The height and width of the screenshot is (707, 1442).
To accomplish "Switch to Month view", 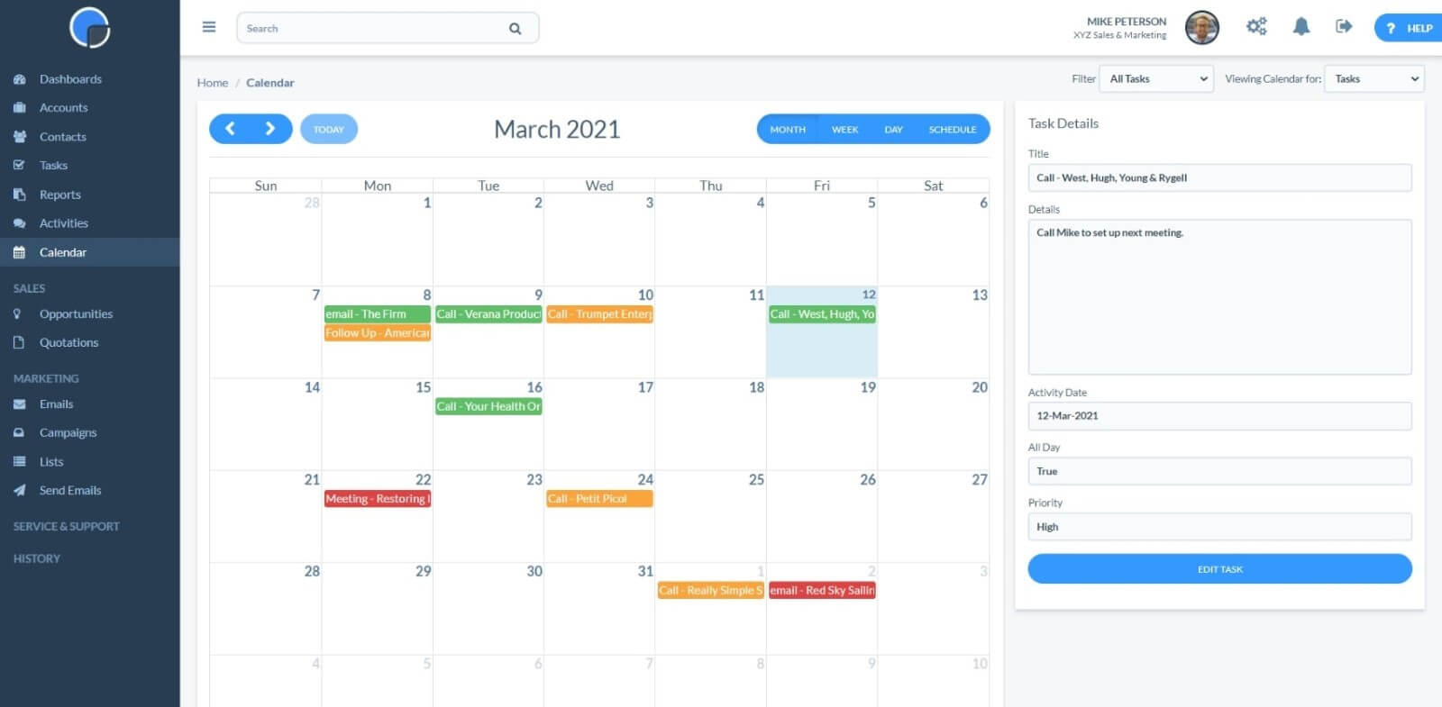I will pos(788,130).
